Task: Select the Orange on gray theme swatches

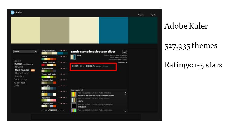Action: 49,106
